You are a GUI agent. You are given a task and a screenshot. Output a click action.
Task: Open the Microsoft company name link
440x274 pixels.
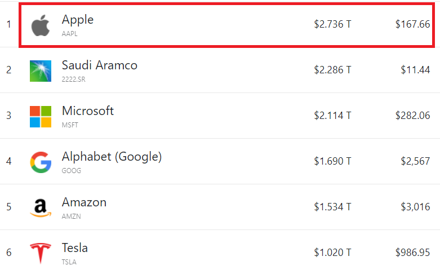pos(87,111)
